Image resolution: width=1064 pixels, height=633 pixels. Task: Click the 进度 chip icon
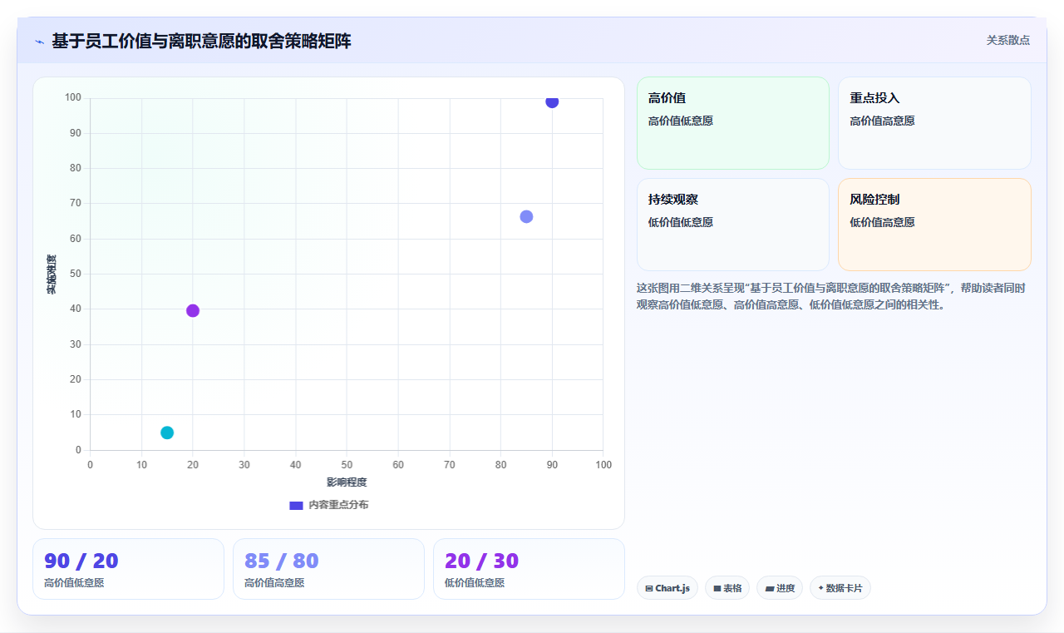pyautogui.click(x=770, y=588)
